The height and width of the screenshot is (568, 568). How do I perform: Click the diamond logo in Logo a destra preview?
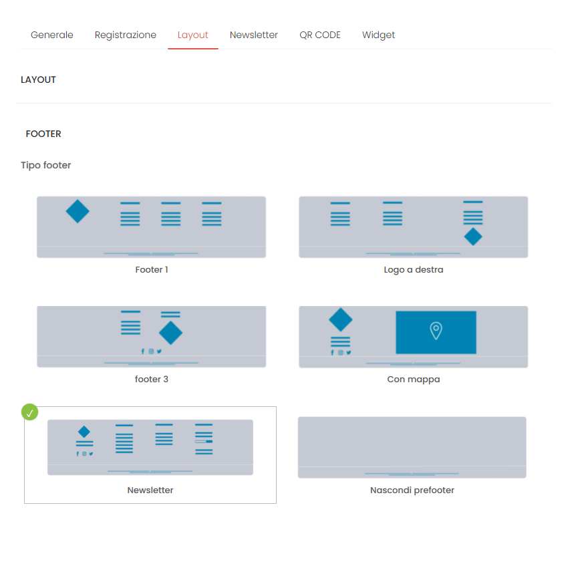(473, 237)
